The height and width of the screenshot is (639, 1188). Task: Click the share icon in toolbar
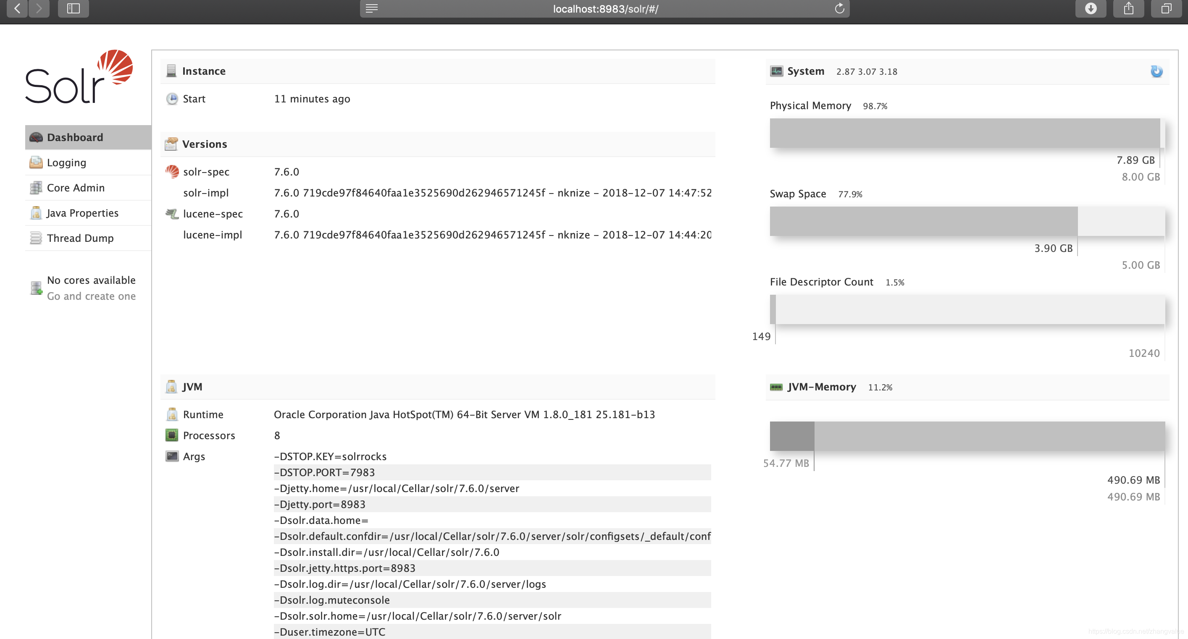tap(1128, 8)
